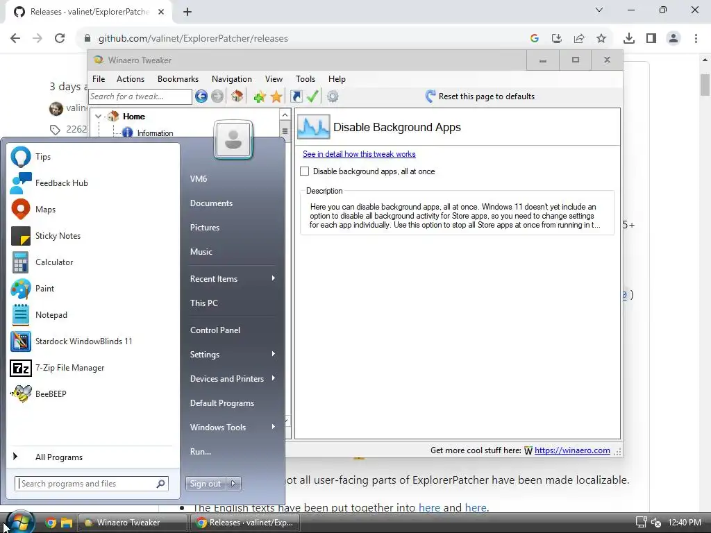Expand Recent Items submenu arrow
The image size is (711, 533).
274,278
